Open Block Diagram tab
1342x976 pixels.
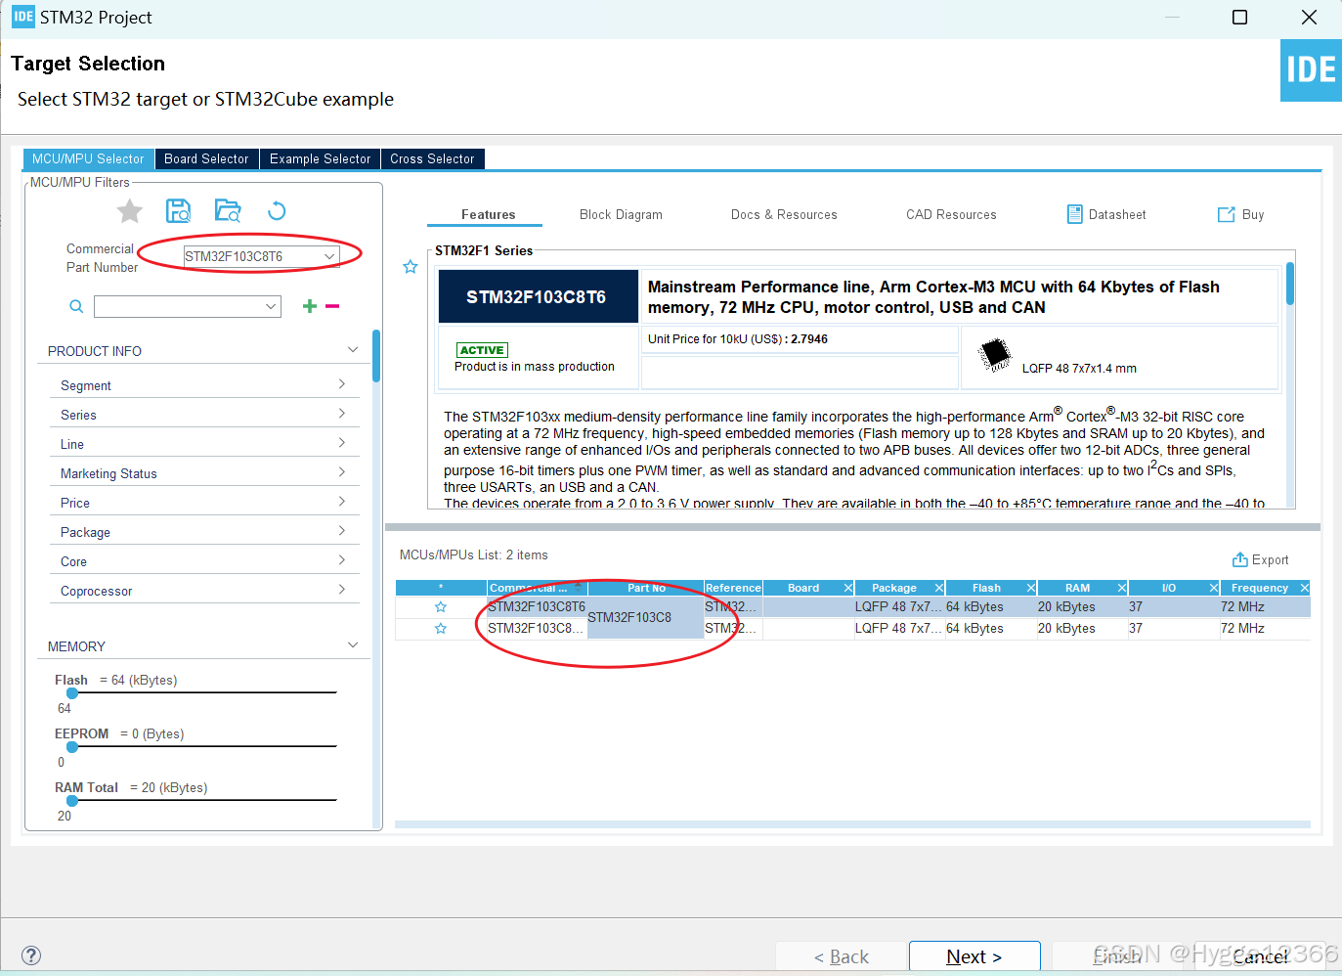click(x=621, y=214)
